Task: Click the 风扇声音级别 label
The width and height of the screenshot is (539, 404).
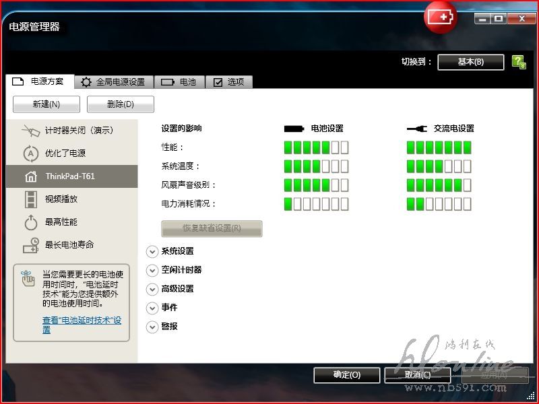Action: [x=189, y=186]
